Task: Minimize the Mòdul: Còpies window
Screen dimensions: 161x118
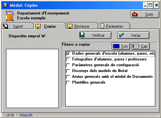Action: tap(145, 5)
